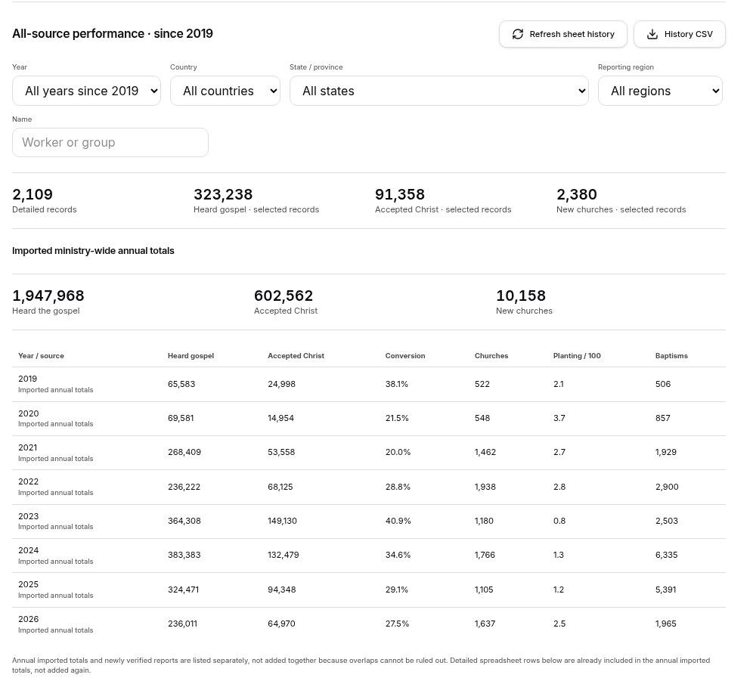Click the 2,380 New churches stat

[621, 200]
